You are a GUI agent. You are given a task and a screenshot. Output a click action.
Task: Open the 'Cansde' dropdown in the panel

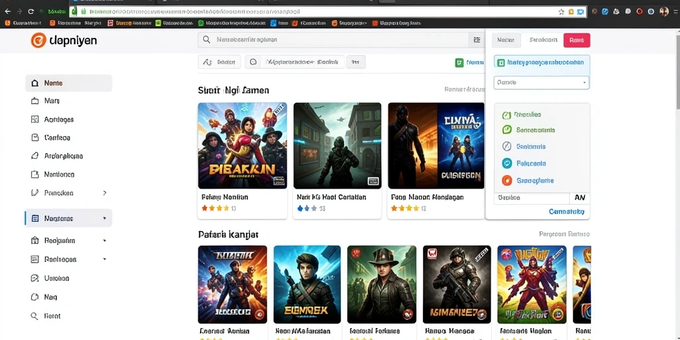coord(541,82)
